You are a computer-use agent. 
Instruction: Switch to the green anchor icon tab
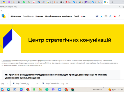(29, 2)
